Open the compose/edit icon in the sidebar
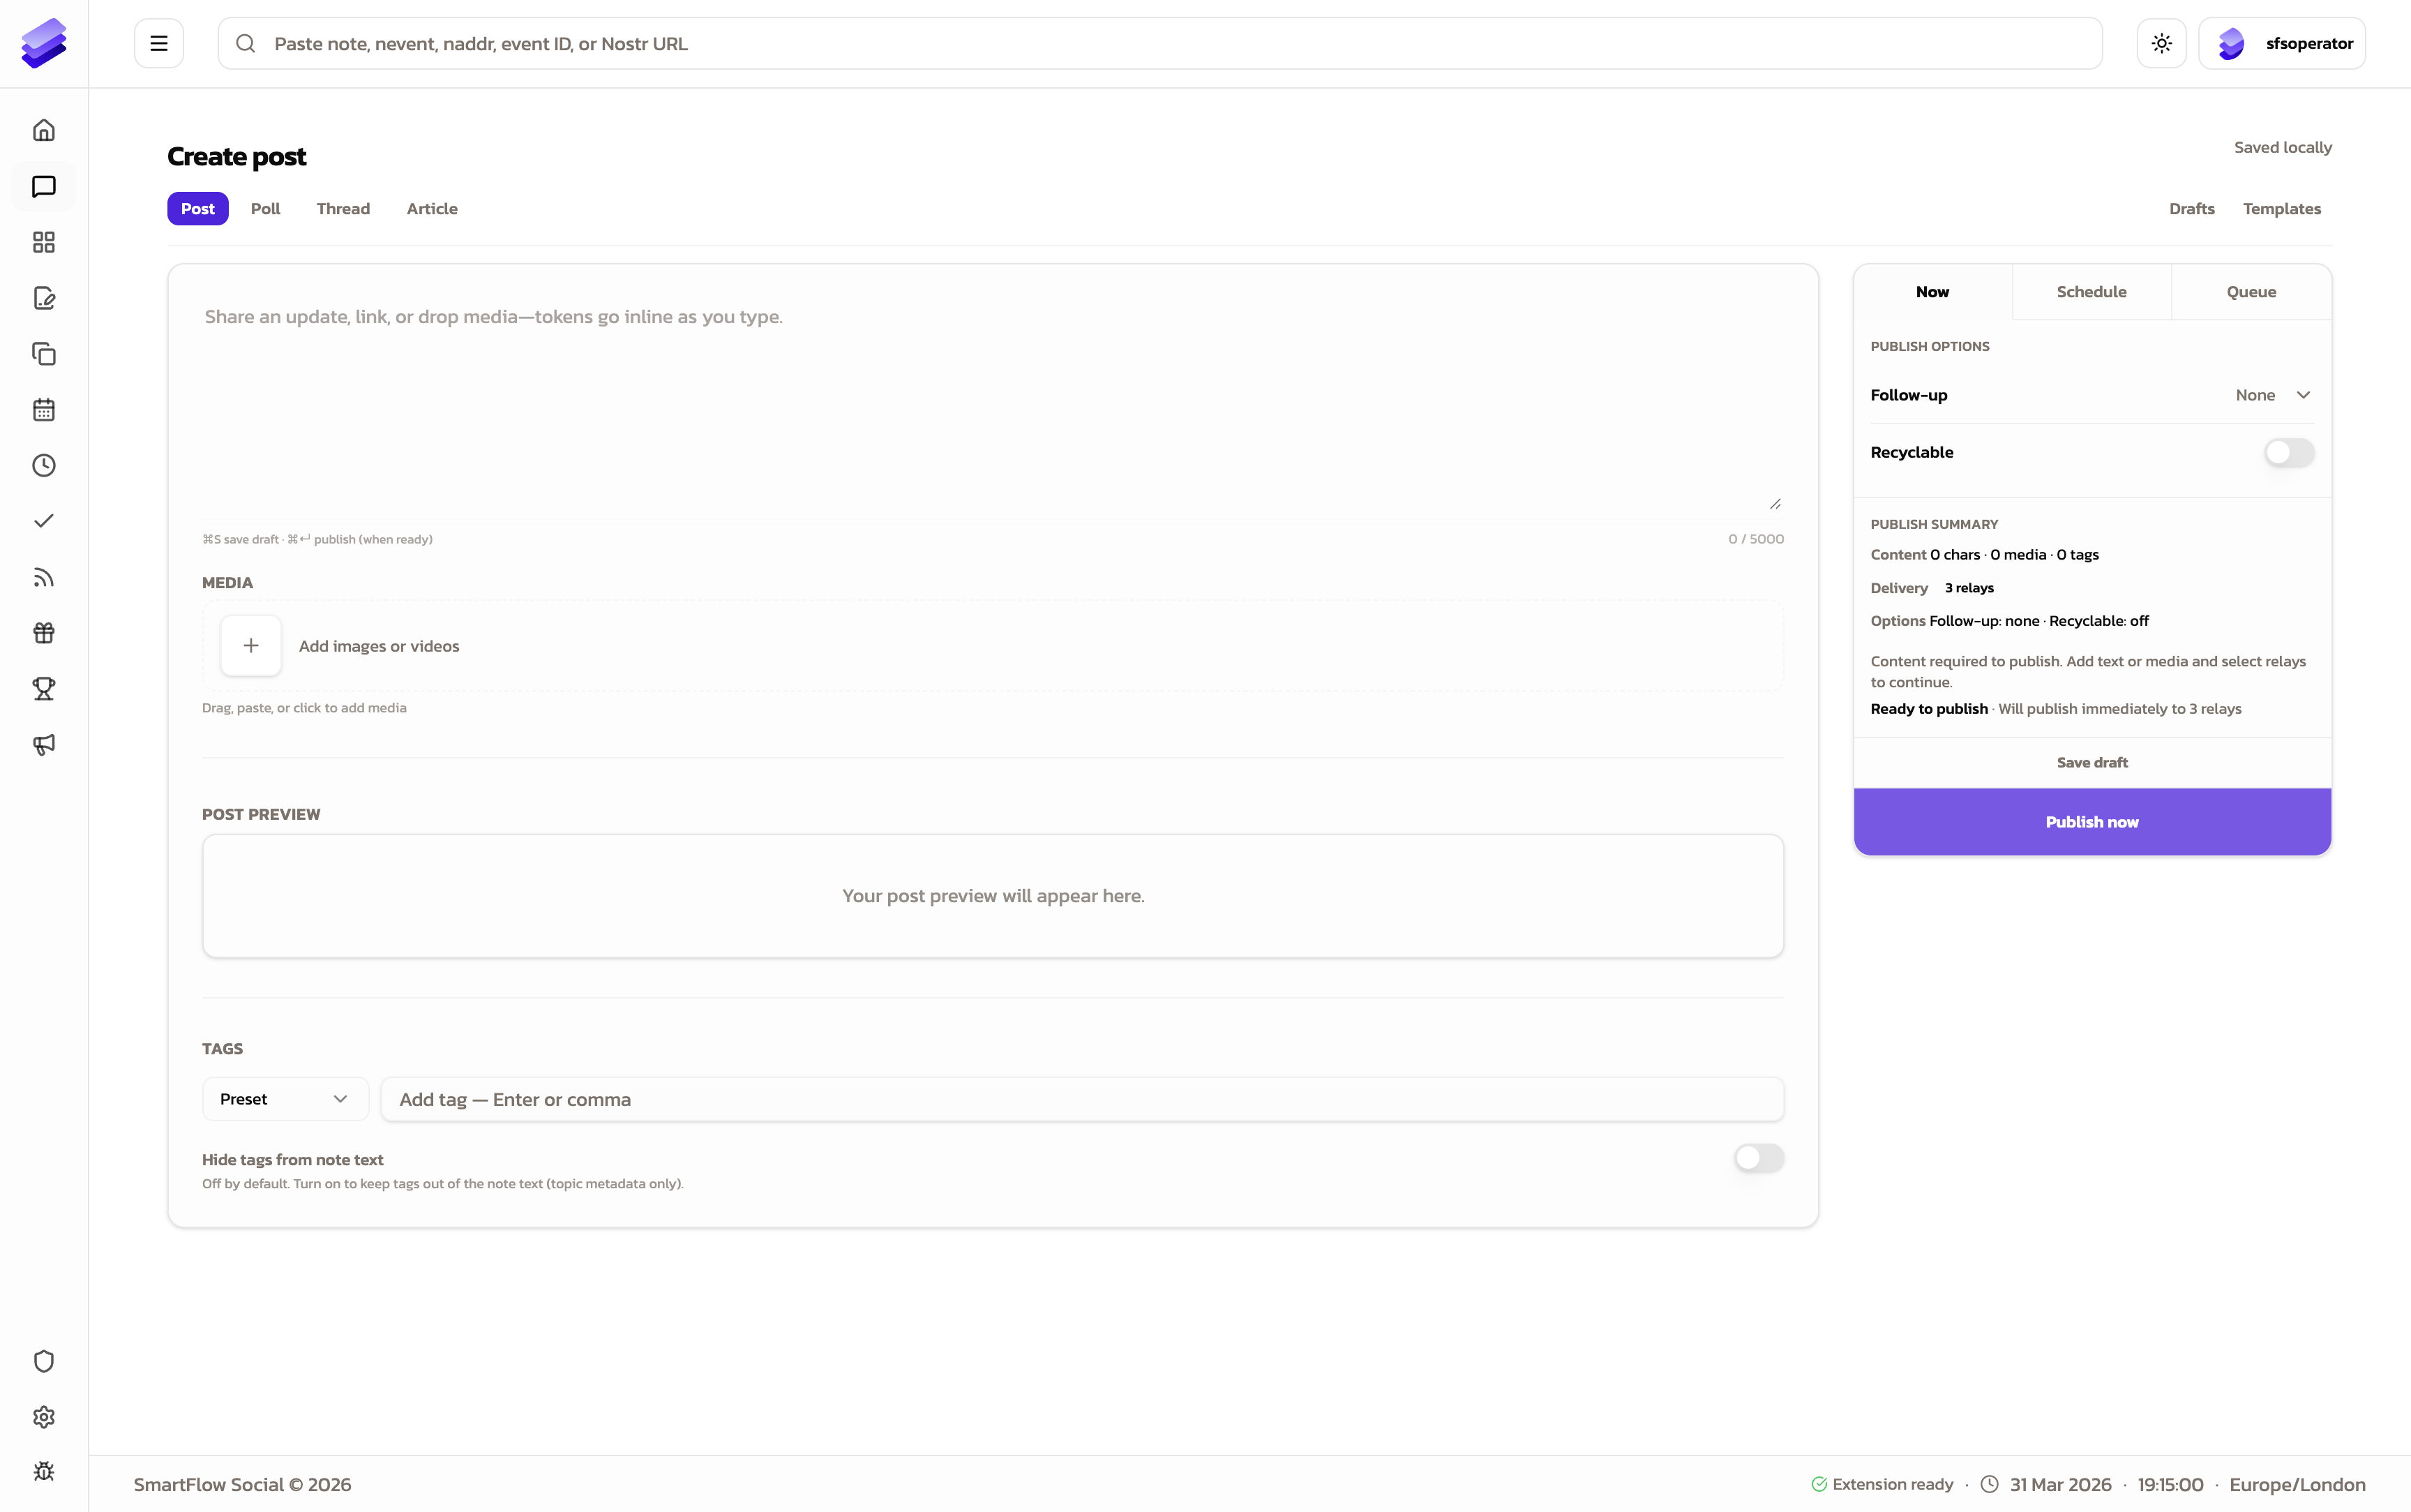Viewport: 2411px width, 1512px height. [x=43, y=298]
